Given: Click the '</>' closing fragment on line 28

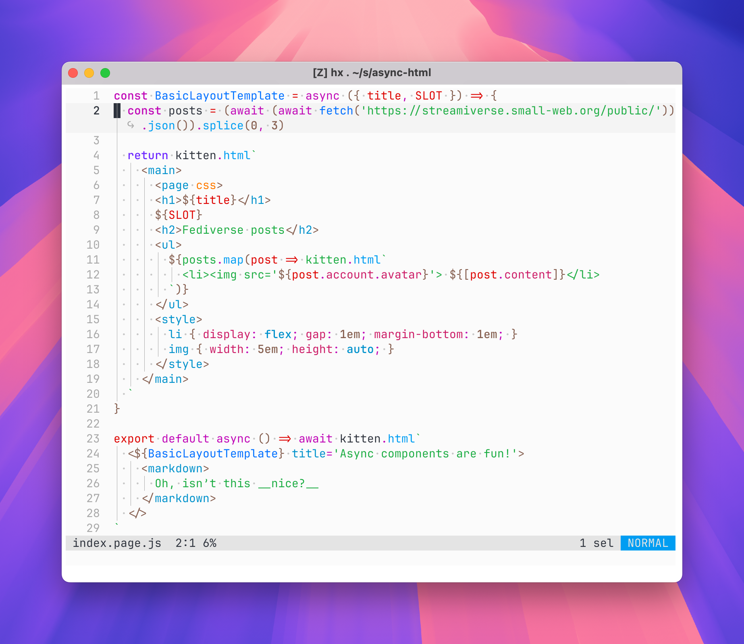Looking at the screenshot, I should click(x=137, y=513).
